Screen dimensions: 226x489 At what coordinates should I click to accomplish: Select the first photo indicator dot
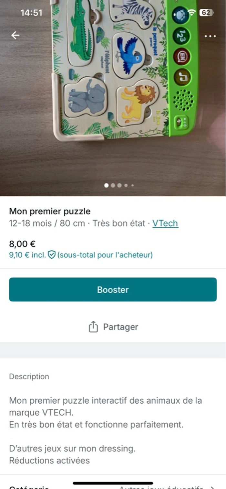[x=106, y=185]
